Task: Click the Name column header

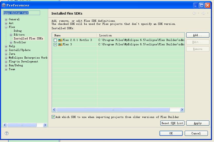Action: 74,35
